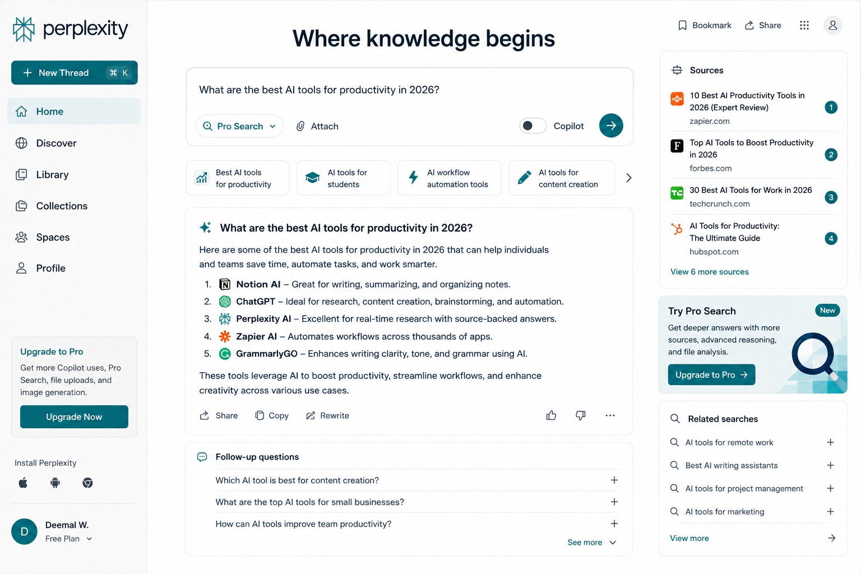861x574 pixels.
Task: Give the answer a thumbs down
Action: 581,415
